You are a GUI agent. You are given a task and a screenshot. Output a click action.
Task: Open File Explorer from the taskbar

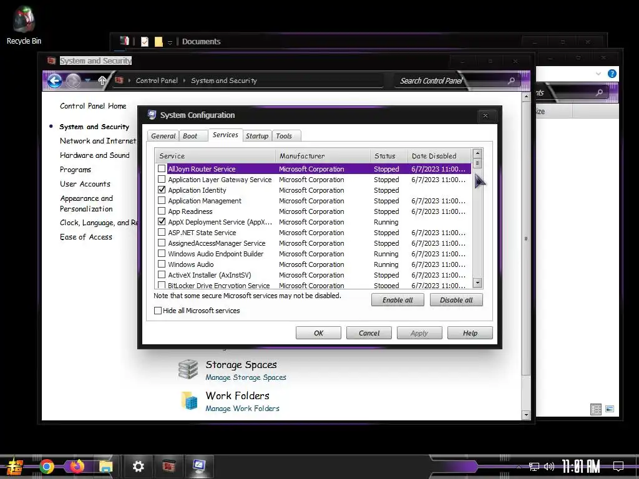[x=106, y=467]
